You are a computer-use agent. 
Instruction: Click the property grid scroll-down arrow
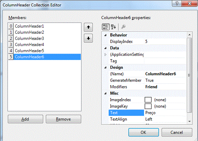189,121
